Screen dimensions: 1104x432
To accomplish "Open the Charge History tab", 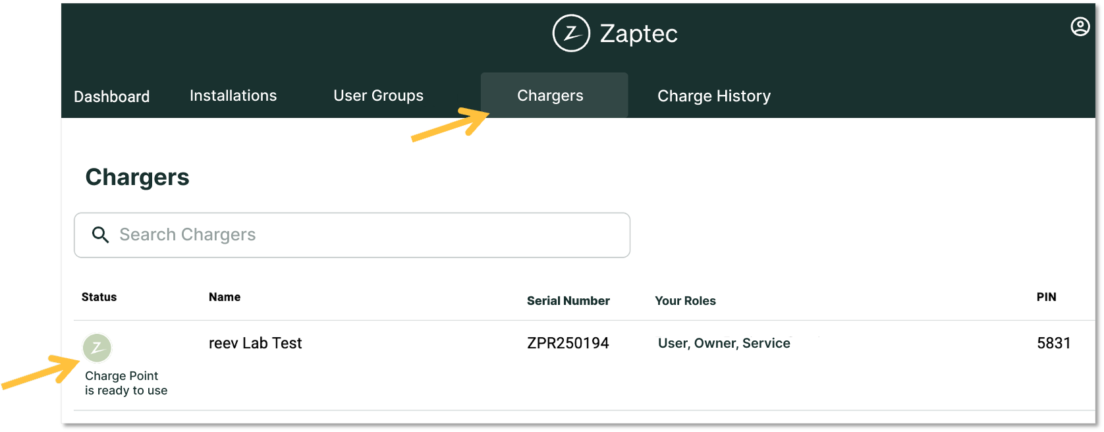I will [714, 96].
